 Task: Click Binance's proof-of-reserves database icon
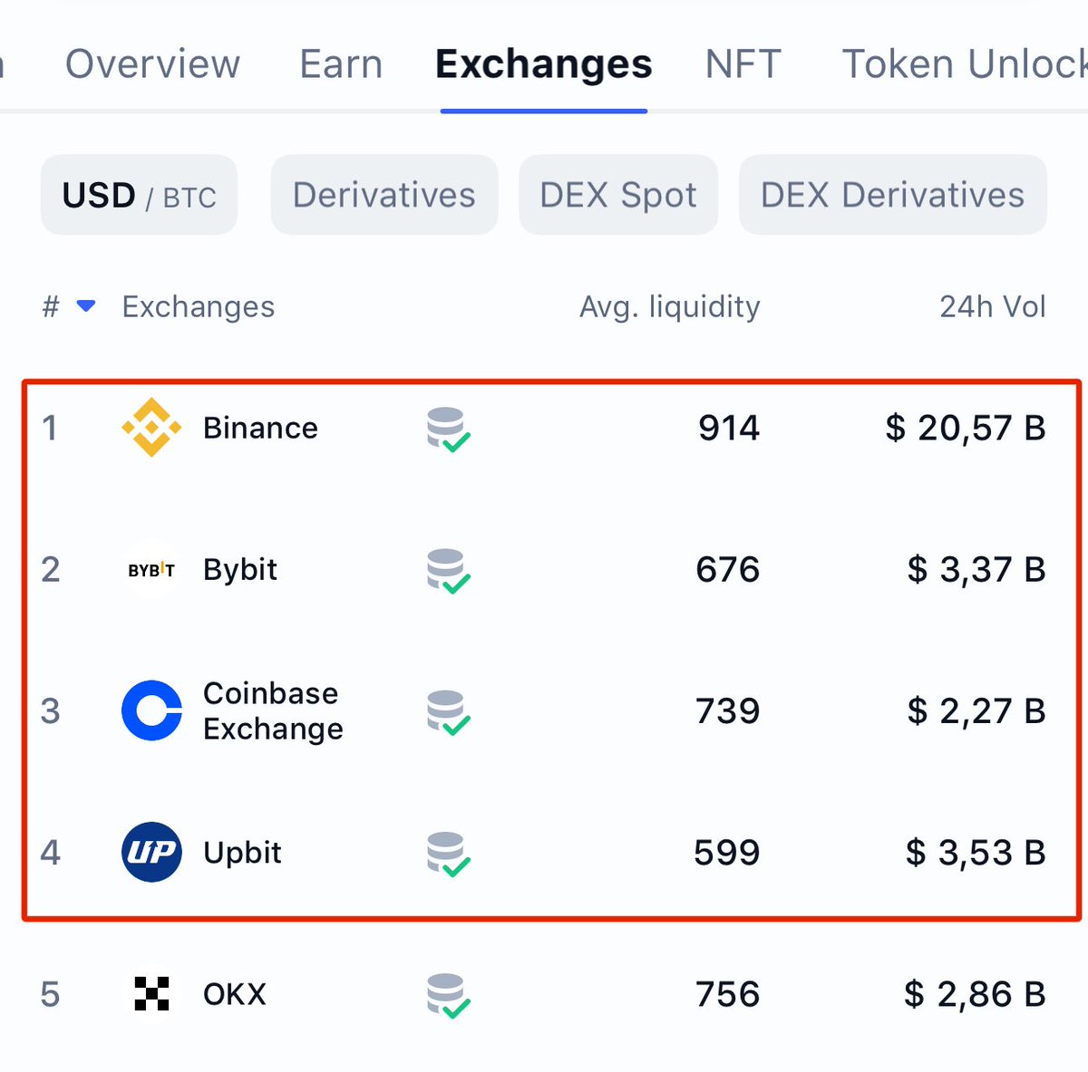[449, 430]
